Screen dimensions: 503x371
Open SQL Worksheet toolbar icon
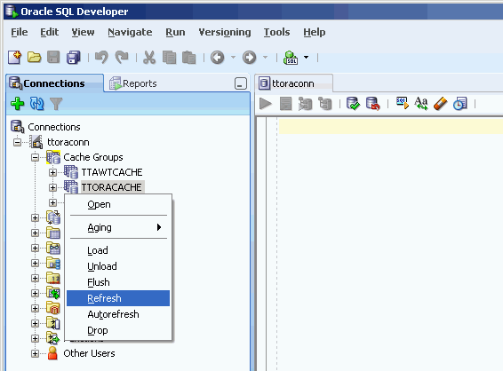pos(291,58)
